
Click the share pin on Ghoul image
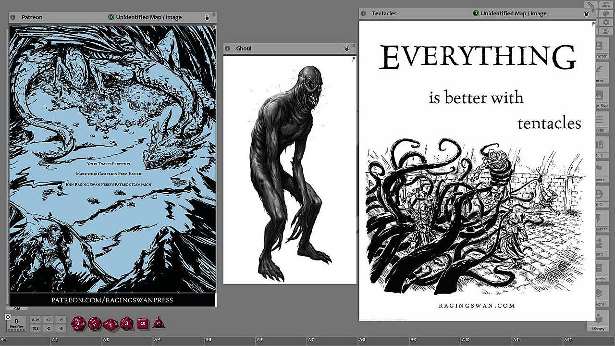pyautogui.click(x=354, y=59)
